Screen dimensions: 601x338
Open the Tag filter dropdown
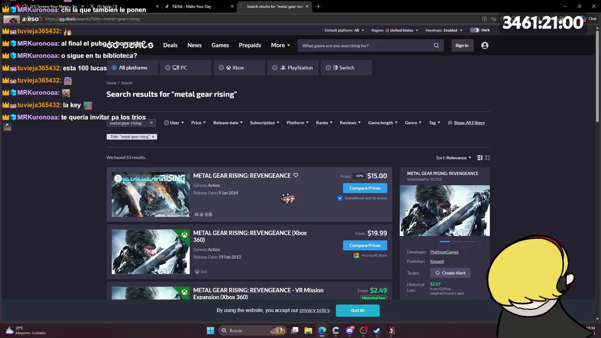[434, 123]
